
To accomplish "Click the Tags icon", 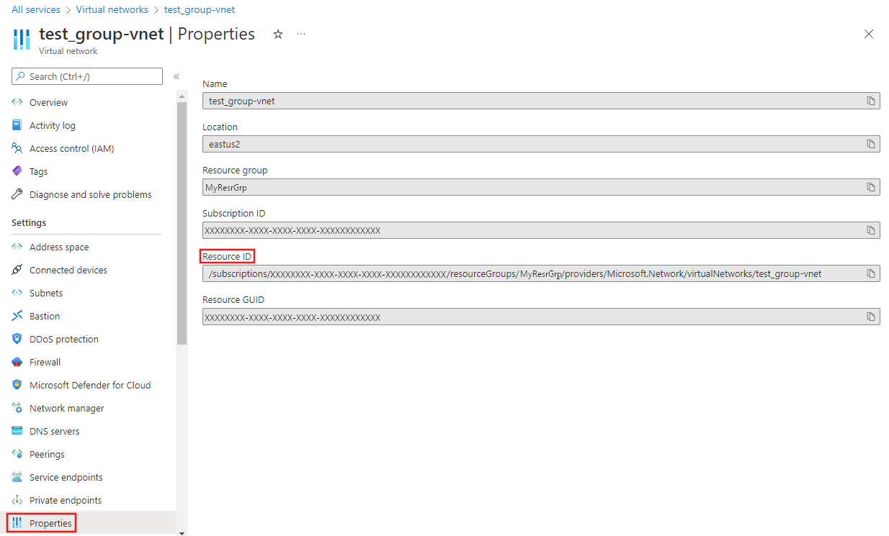I will click(17, 171).
